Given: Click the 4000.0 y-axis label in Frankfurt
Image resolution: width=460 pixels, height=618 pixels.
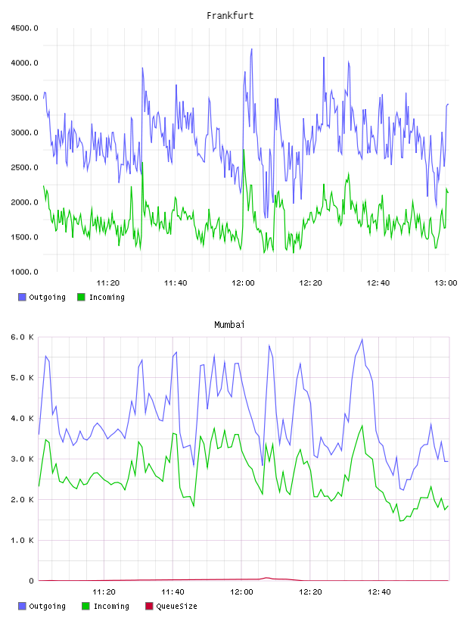Looking at the screenshot, I should [x=24, y=63].
